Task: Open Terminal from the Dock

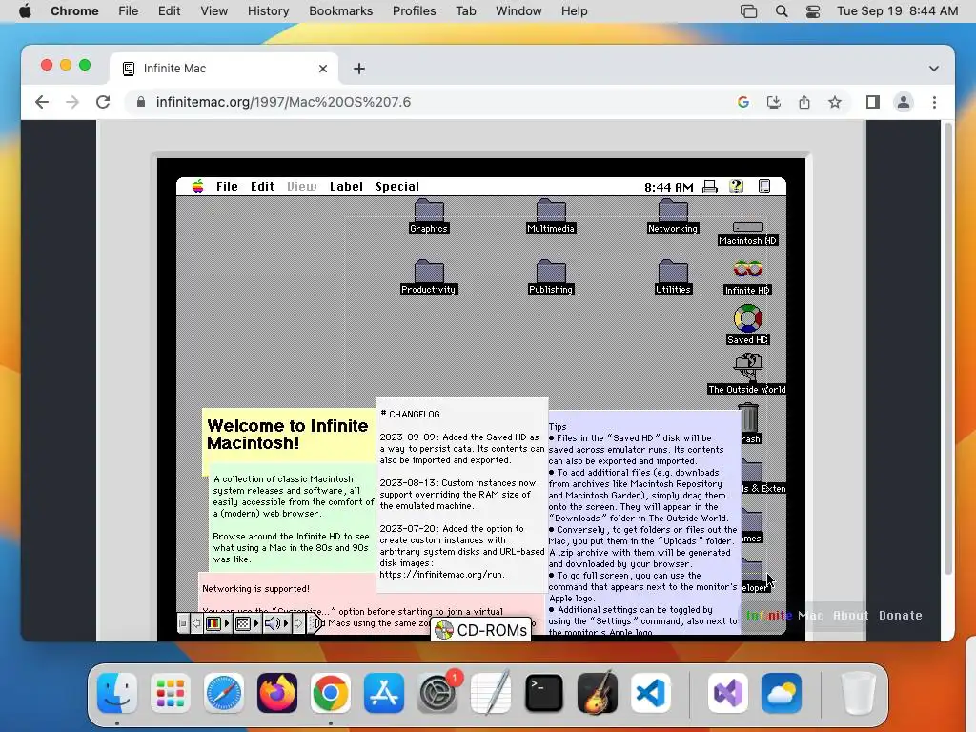Action: coord(544,693)
